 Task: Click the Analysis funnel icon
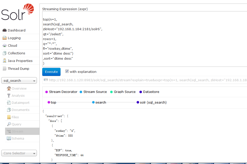[x=9, y=95]
